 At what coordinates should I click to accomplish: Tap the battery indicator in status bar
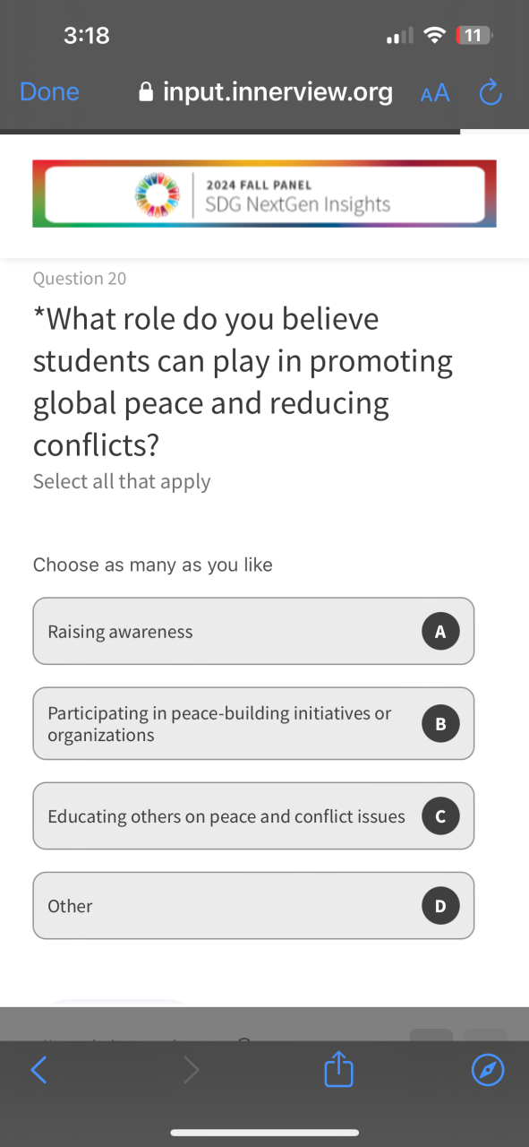[x=474, y=36]
